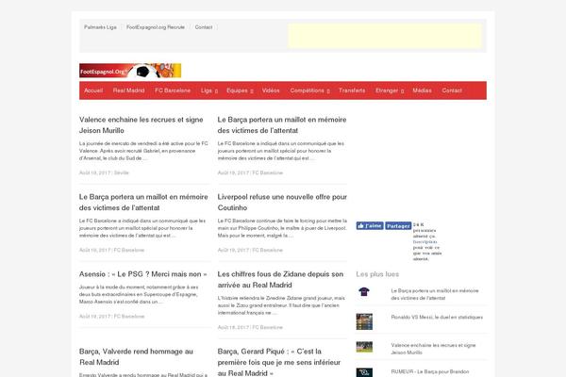The width and height of the screenshot is (566, 377).
Task: Open sidebar link Valence enchaine les recrues
Action: 433,349
